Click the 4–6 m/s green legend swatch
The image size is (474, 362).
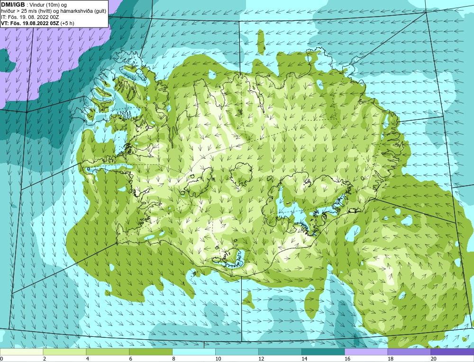point(108,352)
